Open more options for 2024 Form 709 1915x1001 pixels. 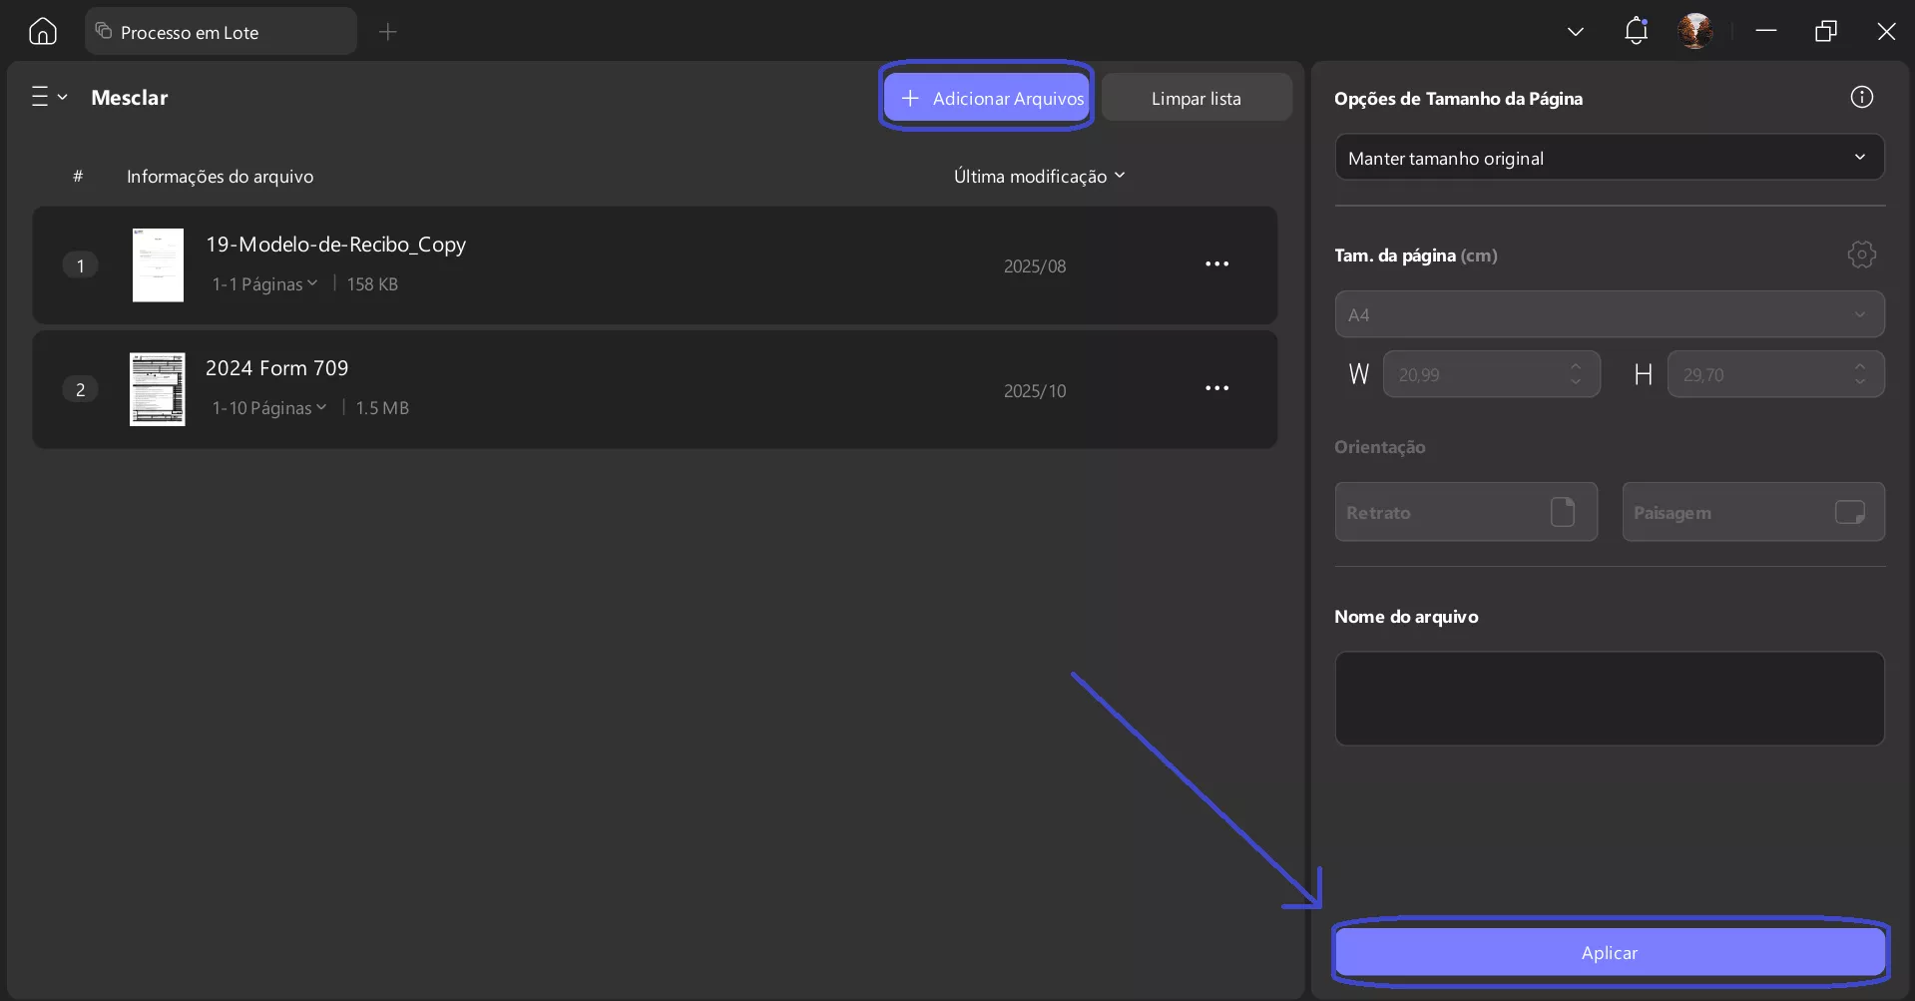pos(1216,388)
